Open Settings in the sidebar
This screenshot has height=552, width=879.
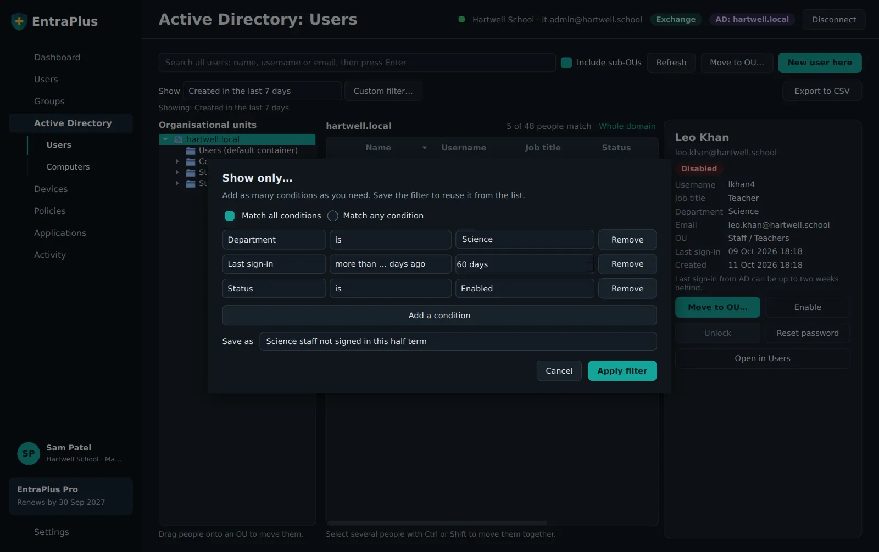point(52,532)
